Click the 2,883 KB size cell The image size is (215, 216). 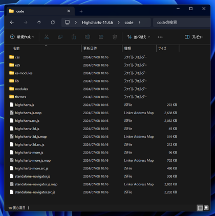coord(170,184)
